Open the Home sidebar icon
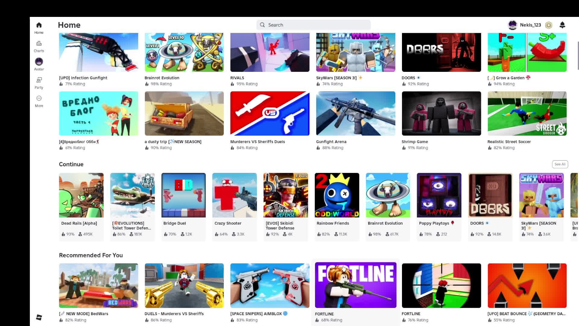 39,25
